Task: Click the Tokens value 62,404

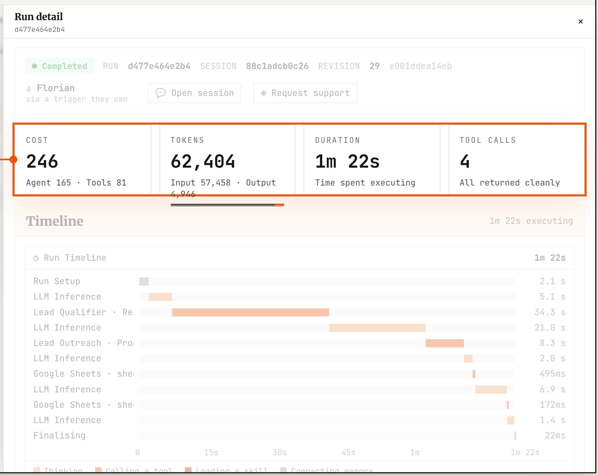Action: pyautogui.click(x=203, y=162)
